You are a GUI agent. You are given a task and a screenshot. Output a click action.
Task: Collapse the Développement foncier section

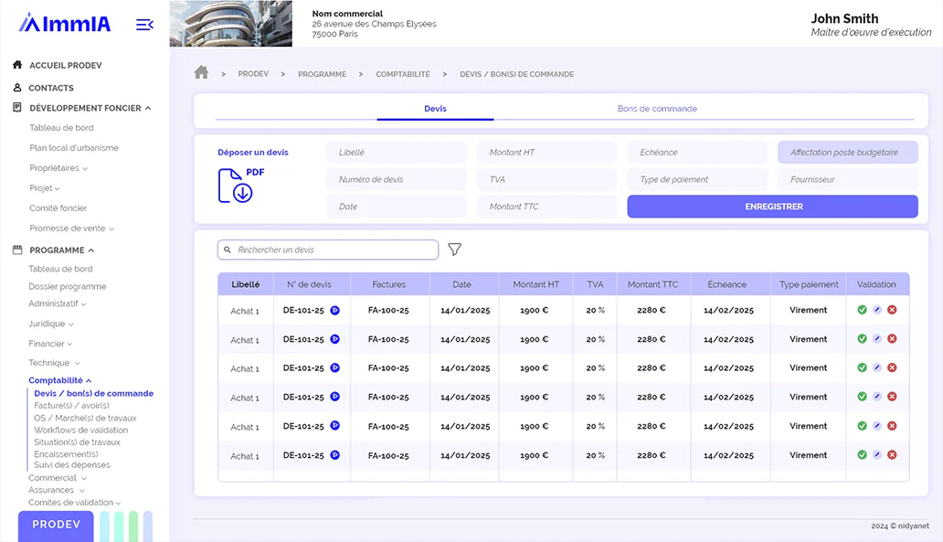[148, 108]
